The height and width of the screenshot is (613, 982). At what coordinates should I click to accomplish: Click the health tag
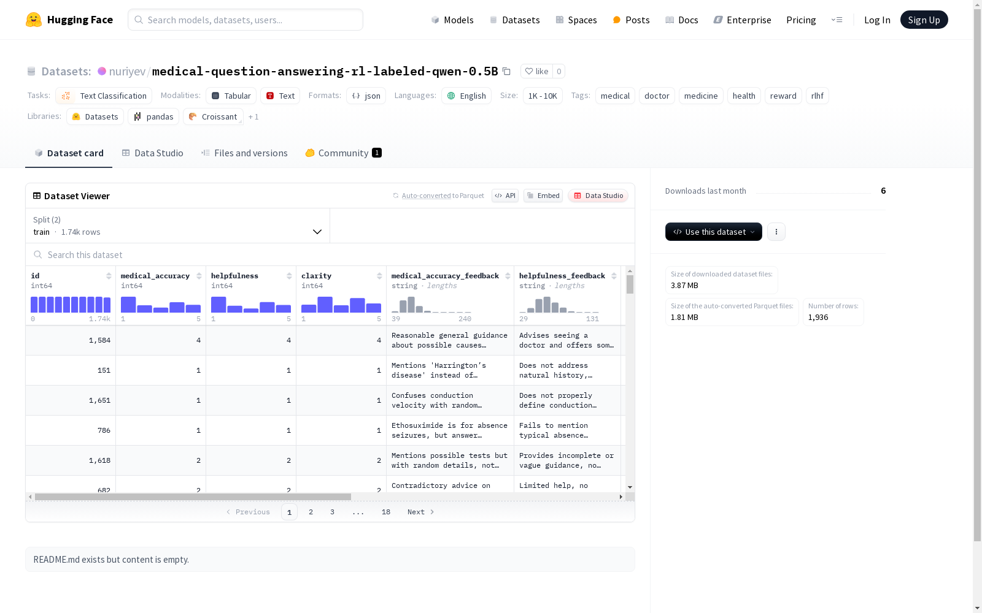point(744,96)
